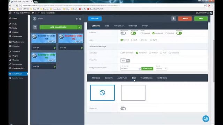The height and width of the screenshot is (125, 223).
Task: Open Produtos in the sidebar
Action: tap(16, 46)
